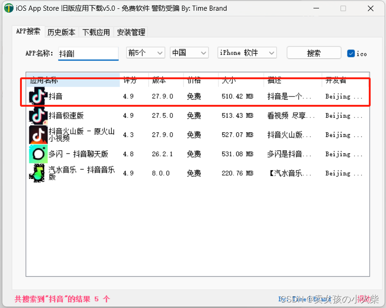Screen dimensions: 386x308
Task: Open the 中国 region dropdown
Action: (189, 53)
